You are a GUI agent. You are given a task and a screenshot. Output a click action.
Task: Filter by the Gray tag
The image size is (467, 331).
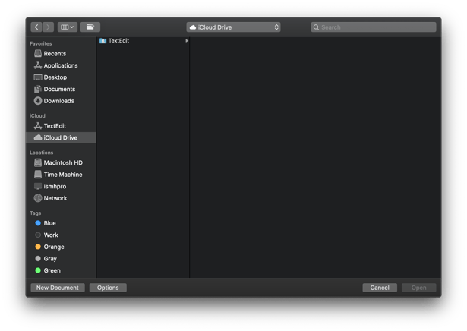point(61,259)
